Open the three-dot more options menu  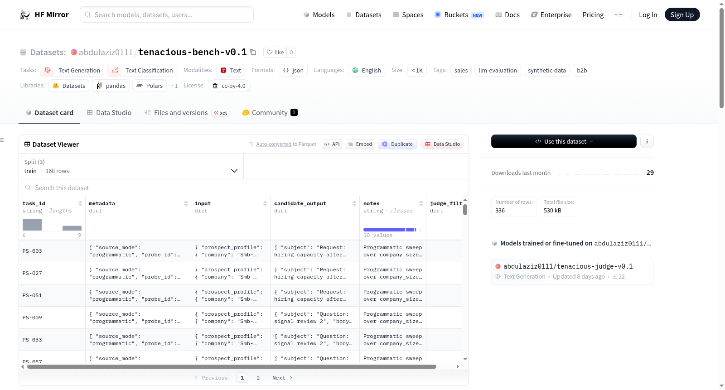pos(647,141)
